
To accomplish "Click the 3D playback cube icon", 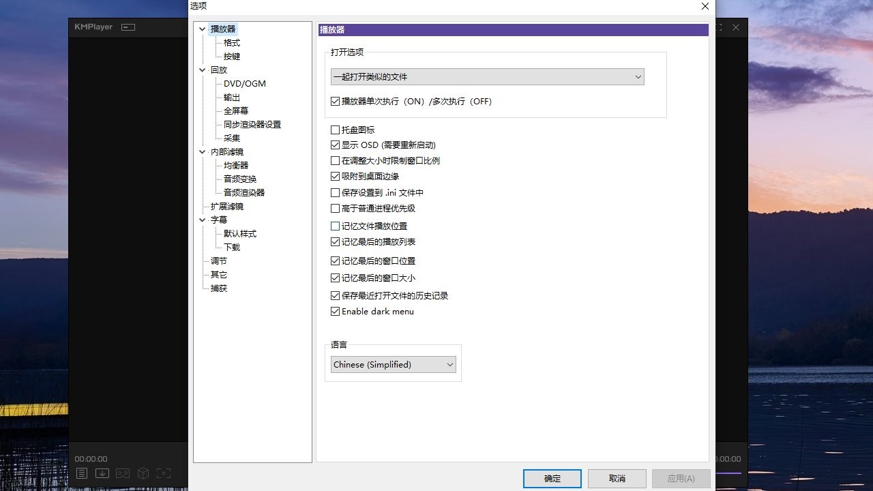I will click(x=143, y=473).
